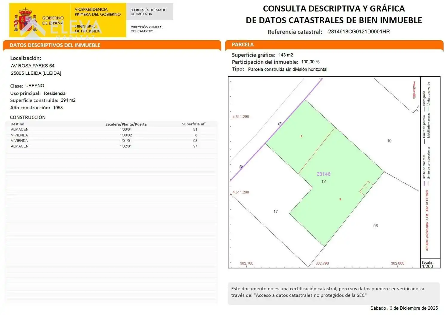Click the construction year 1958
This screenshot has height=315, width=448.
tap(58, 108)
